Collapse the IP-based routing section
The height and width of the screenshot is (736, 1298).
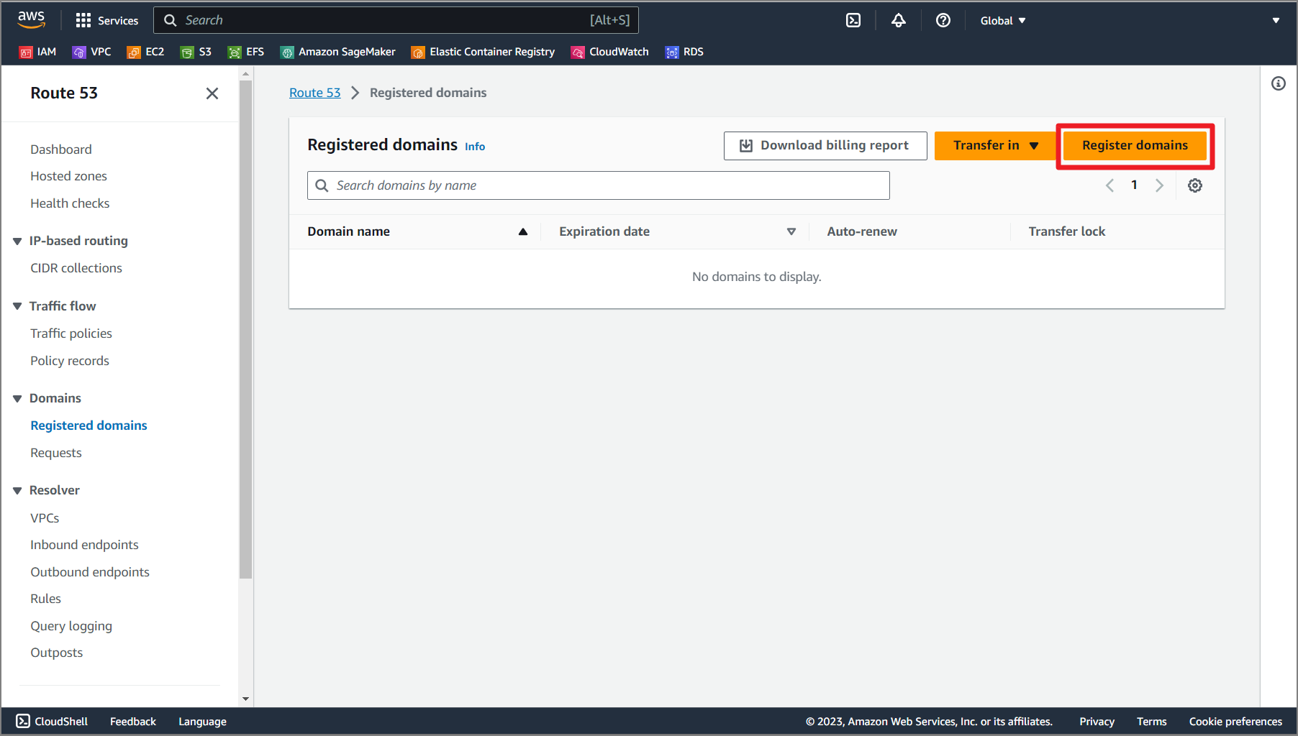(17, 241)
